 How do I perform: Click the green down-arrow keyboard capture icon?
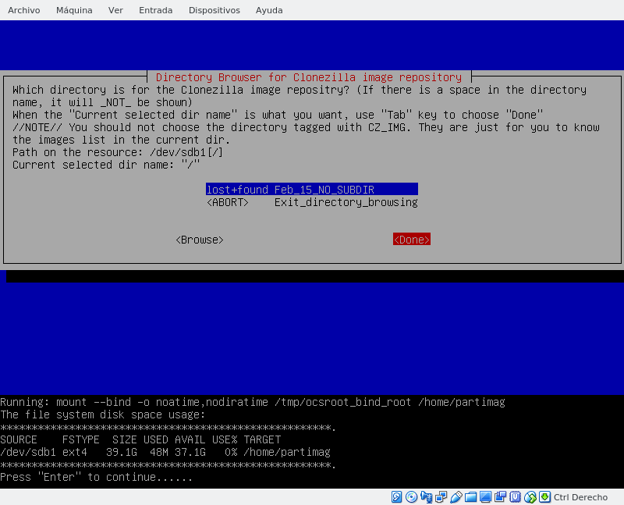point(544,496)
